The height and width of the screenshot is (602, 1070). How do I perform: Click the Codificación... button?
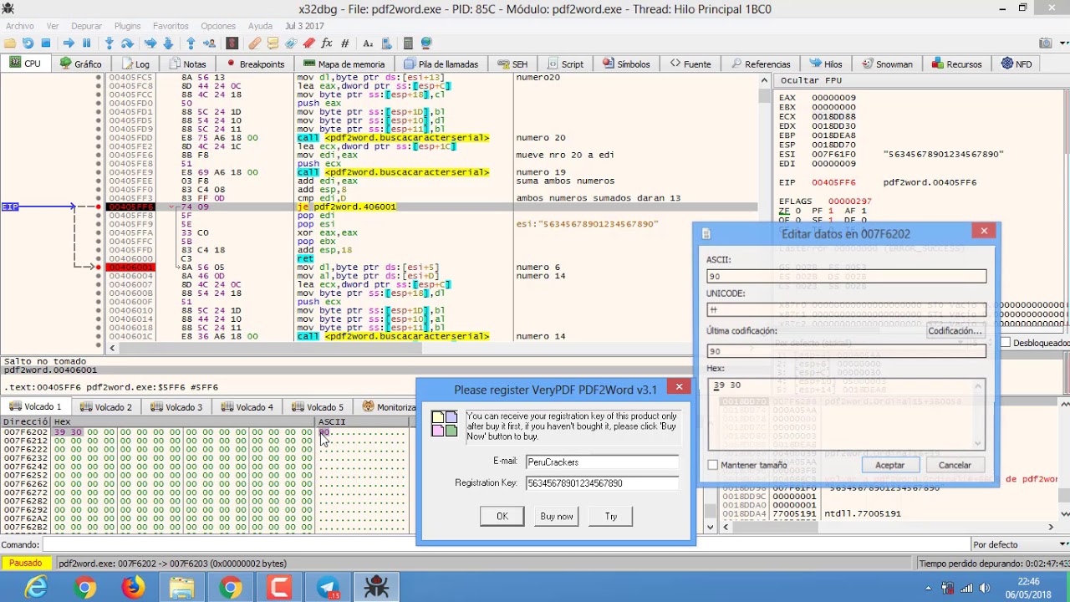pyautogui.click(x=954, y=330)
